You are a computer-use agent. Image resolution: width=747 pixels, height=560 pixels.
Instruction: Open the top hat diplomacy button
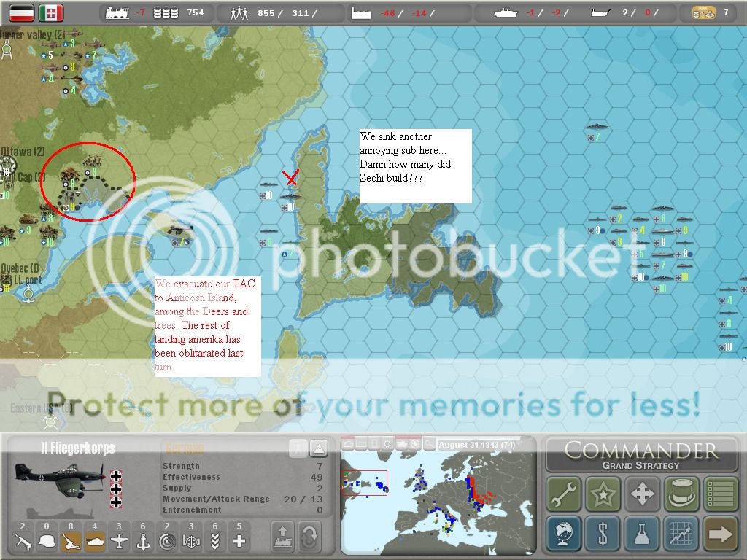point(681,494)
